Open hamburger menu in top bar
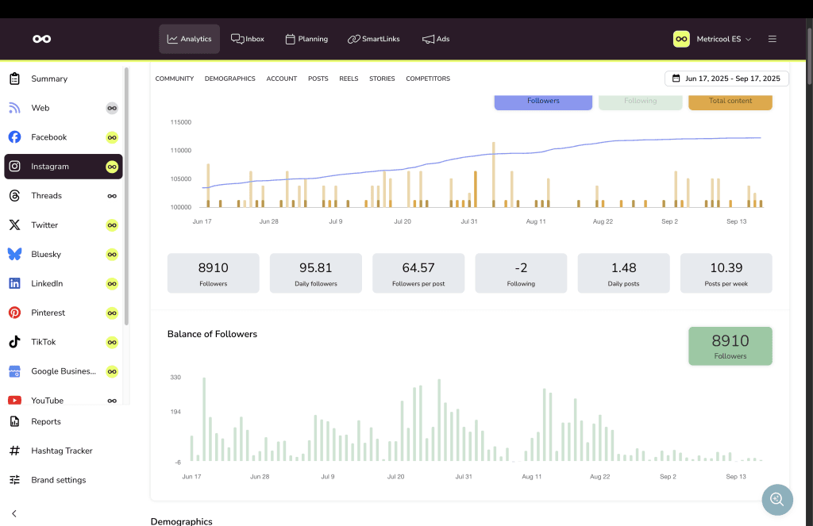The width and height of the screenshot is (813, 526). click(773, 39)
